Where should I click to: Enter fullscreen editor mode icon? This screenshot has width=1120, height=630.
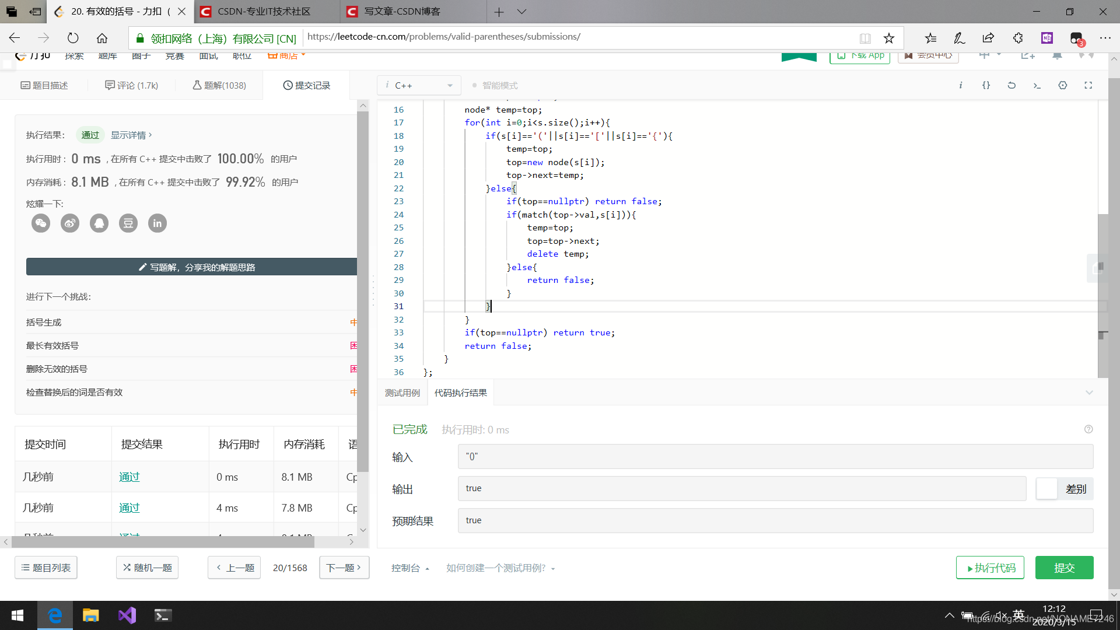click(x=1088, y=85)
